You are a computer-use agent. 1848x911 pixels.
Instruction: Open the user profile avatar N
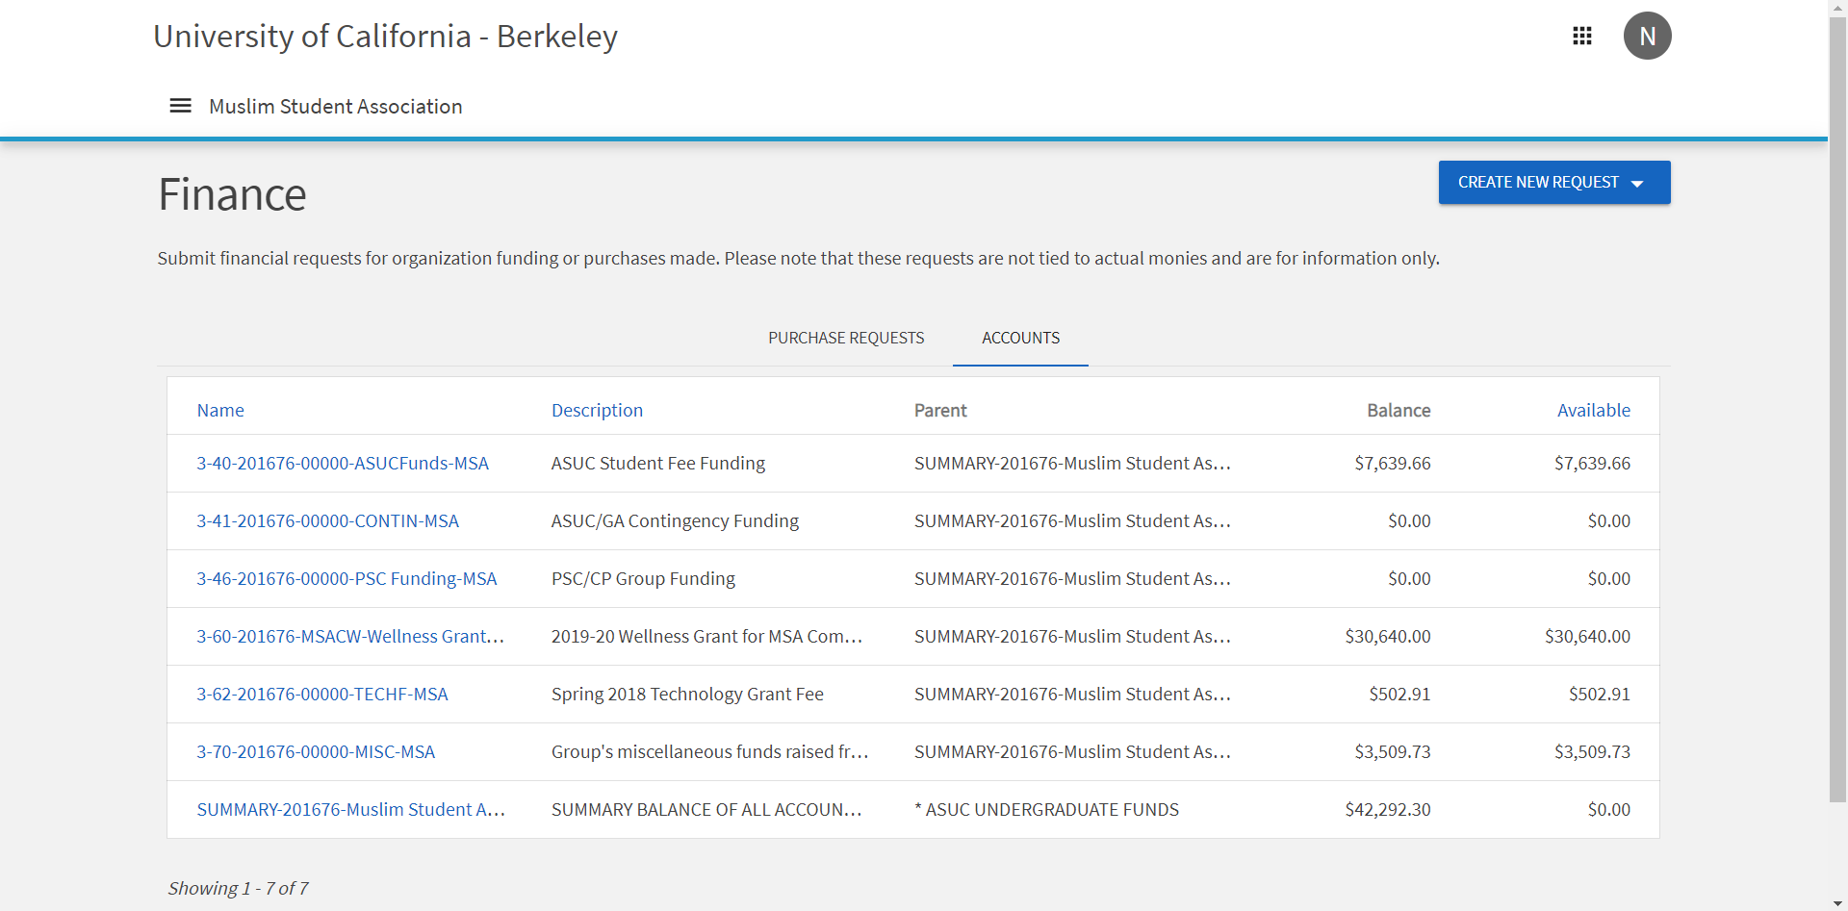point(1648,36)
